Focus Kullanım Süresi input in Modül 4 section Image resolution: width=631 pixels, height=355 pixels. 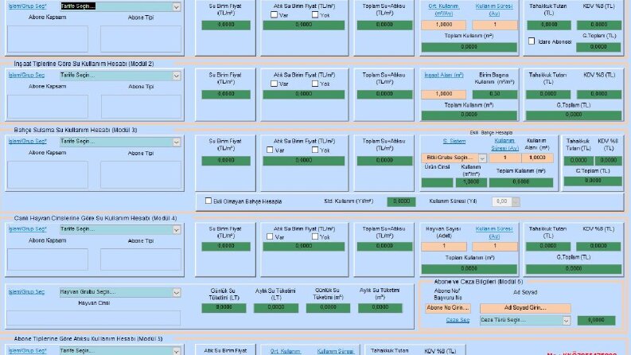pos(495,246)
